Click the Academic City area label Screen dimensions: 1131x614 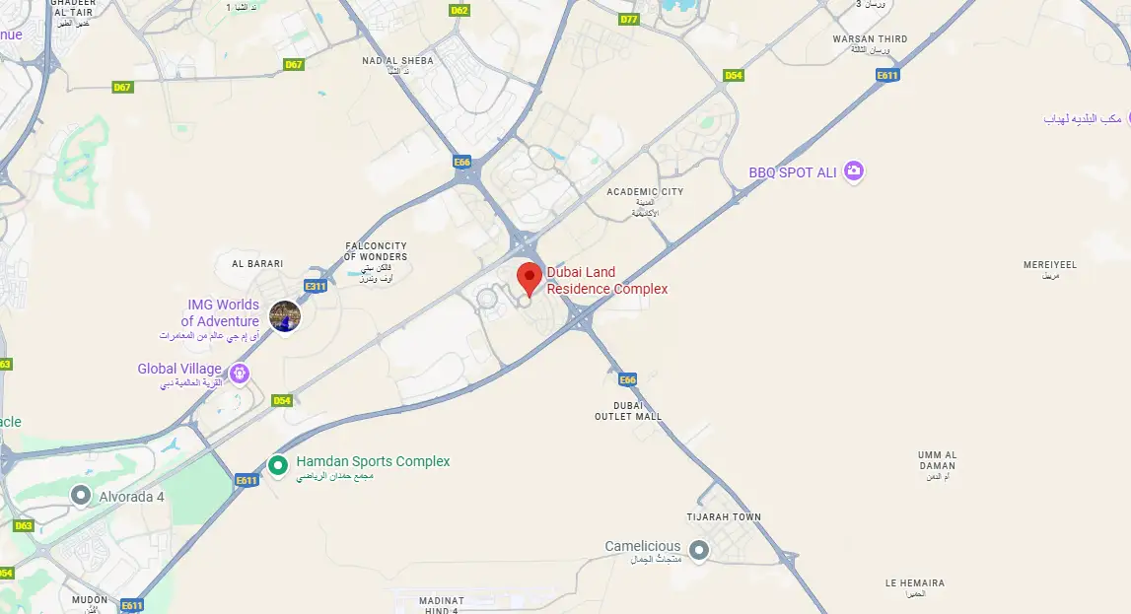pos(645,192)
